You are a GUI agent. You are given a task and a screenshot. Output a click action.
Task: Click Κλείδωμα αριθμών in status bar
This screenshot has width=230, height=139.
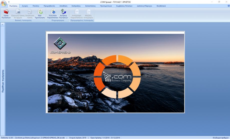point(220,138)
